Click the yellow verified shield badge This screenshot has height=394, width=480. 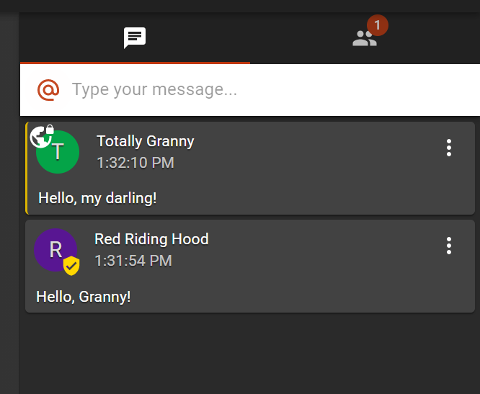71,266
